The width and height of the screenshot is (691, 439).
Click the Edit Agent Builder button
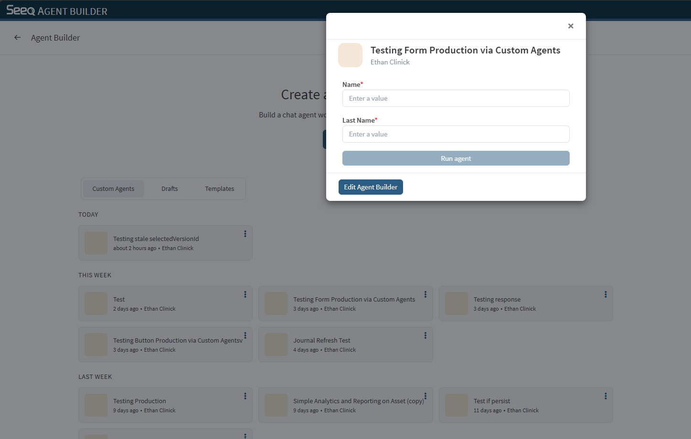point(371,187)
